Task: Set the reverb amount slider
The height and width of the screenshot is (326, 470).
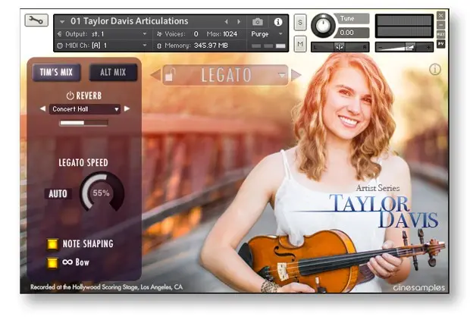Action: tap(84, 123)
